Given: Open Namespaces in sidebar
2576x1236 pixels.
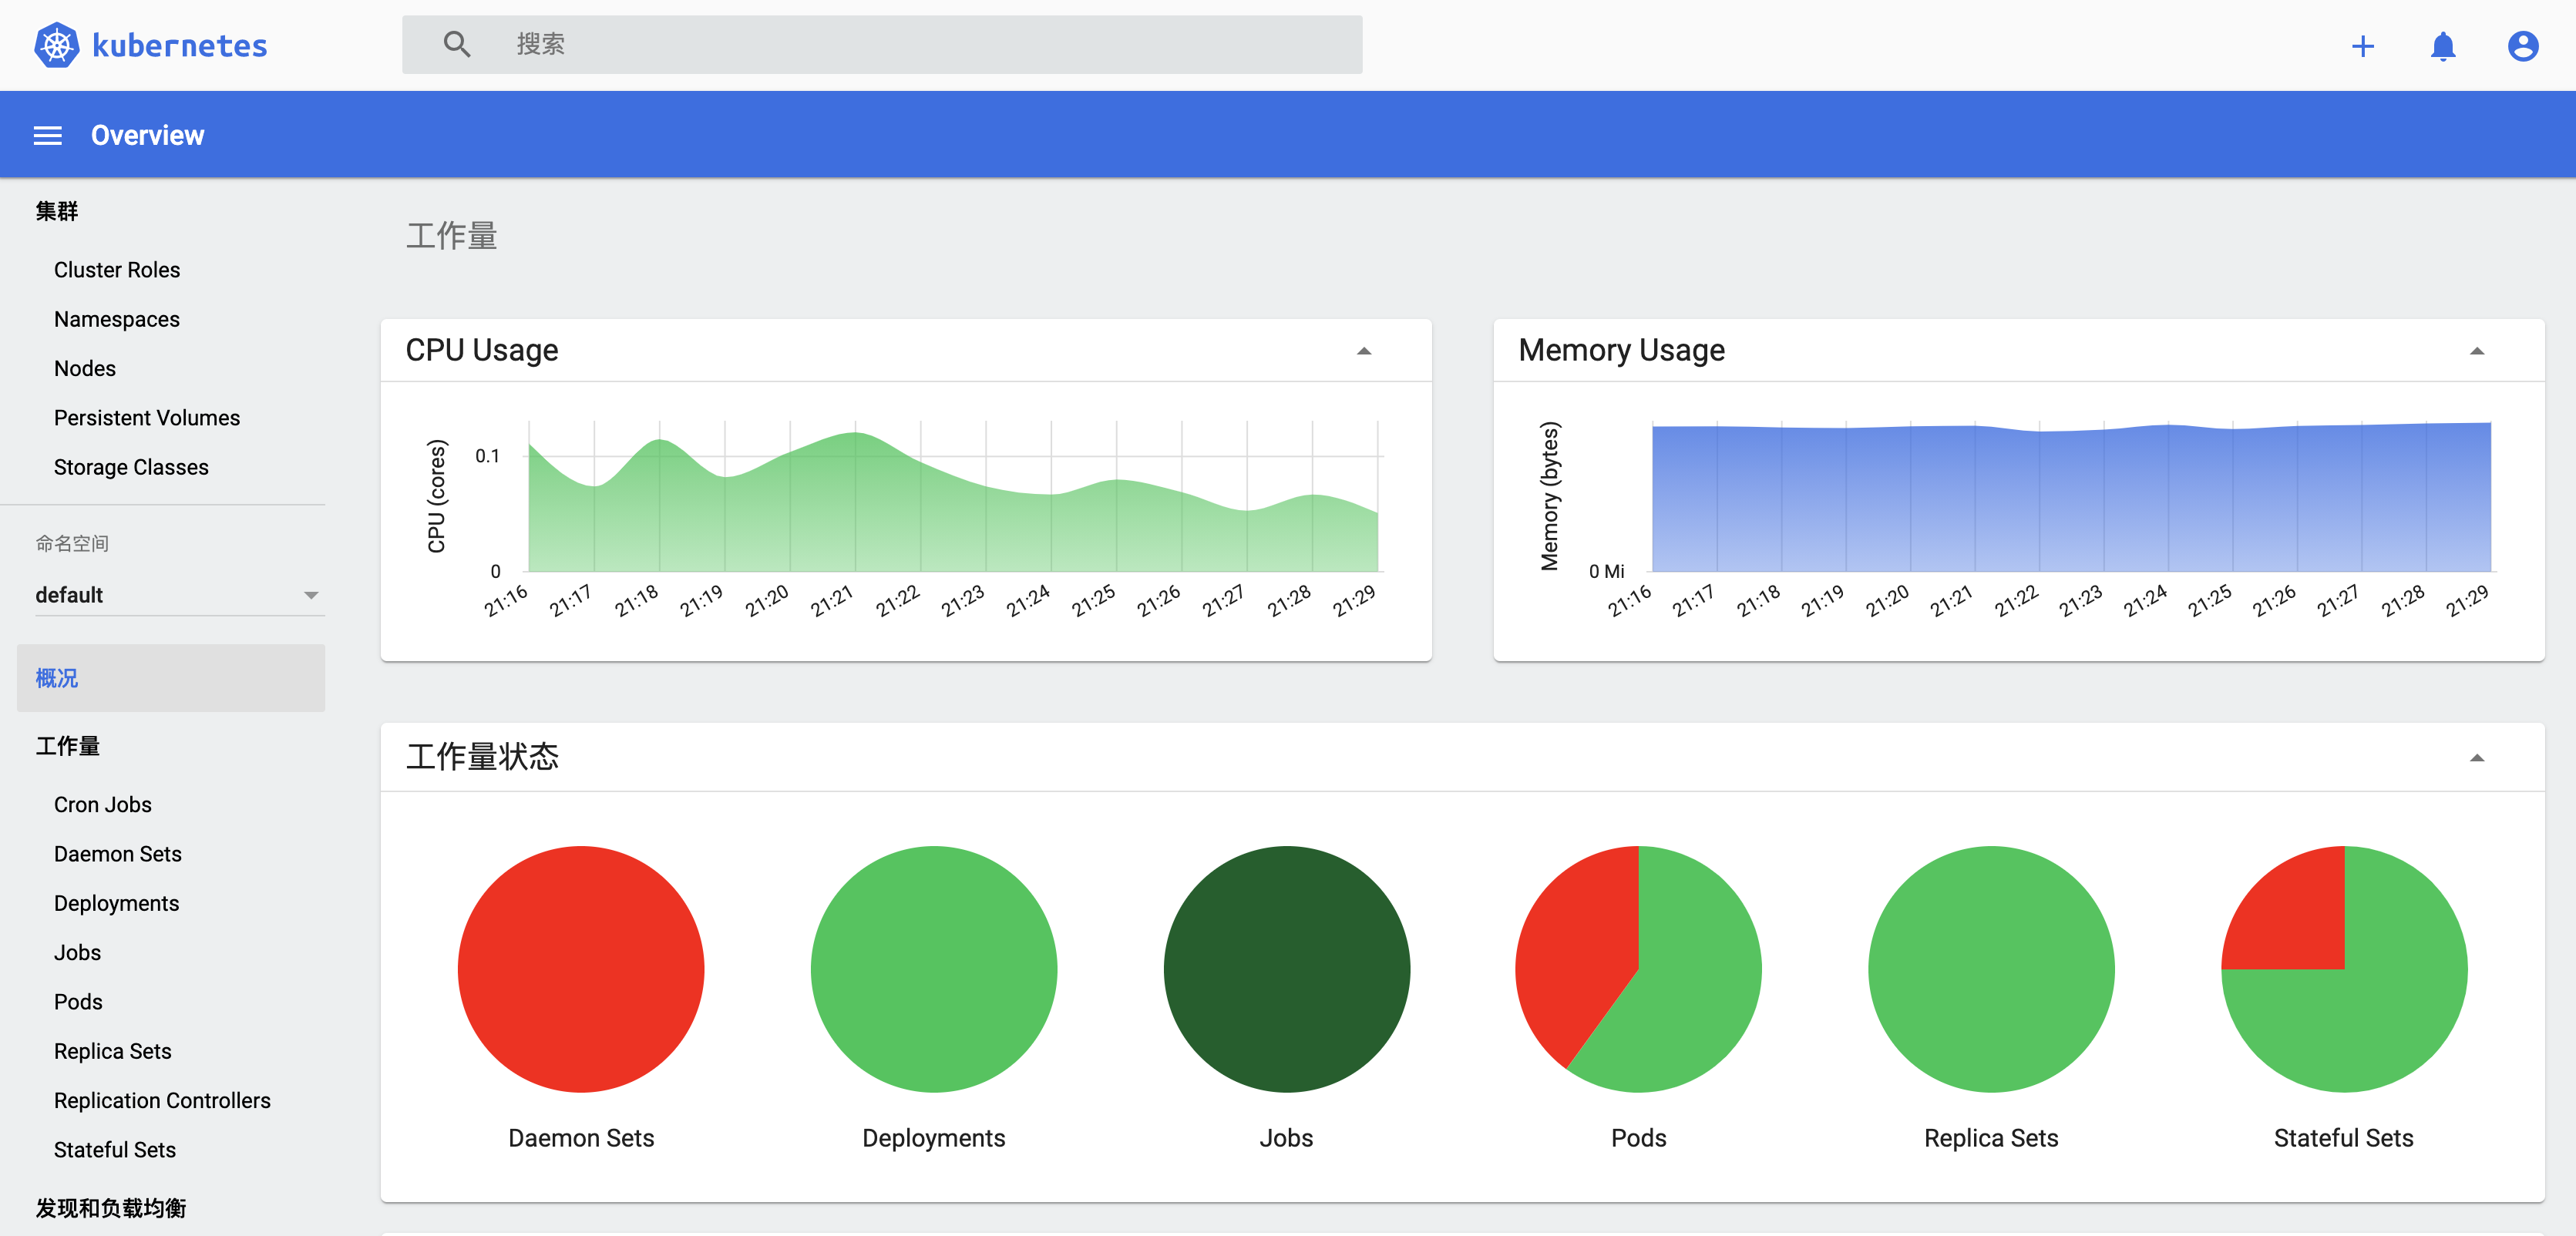Looking at the screenshot, I should click(x=117, y=319).
